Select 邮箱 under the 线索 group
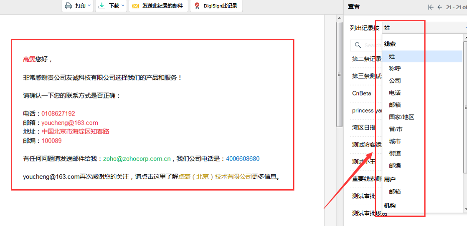467x226 pixels. pyautogui.click(x=395, y=105)
